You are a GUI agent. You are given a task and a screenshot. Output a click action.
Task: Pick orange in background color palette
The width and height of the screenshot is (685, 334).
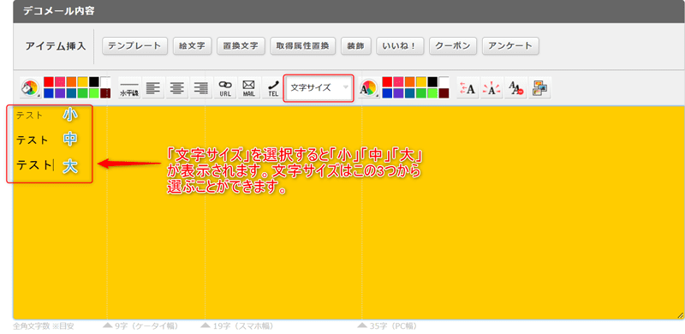tap(71, 81)
